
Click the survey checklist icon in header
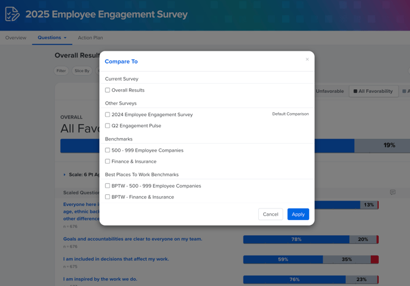pos(12,14)
